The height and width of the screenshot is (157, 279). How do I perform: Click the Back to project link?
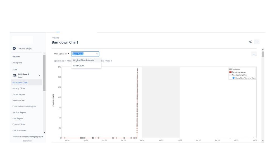tap(25, 48)
